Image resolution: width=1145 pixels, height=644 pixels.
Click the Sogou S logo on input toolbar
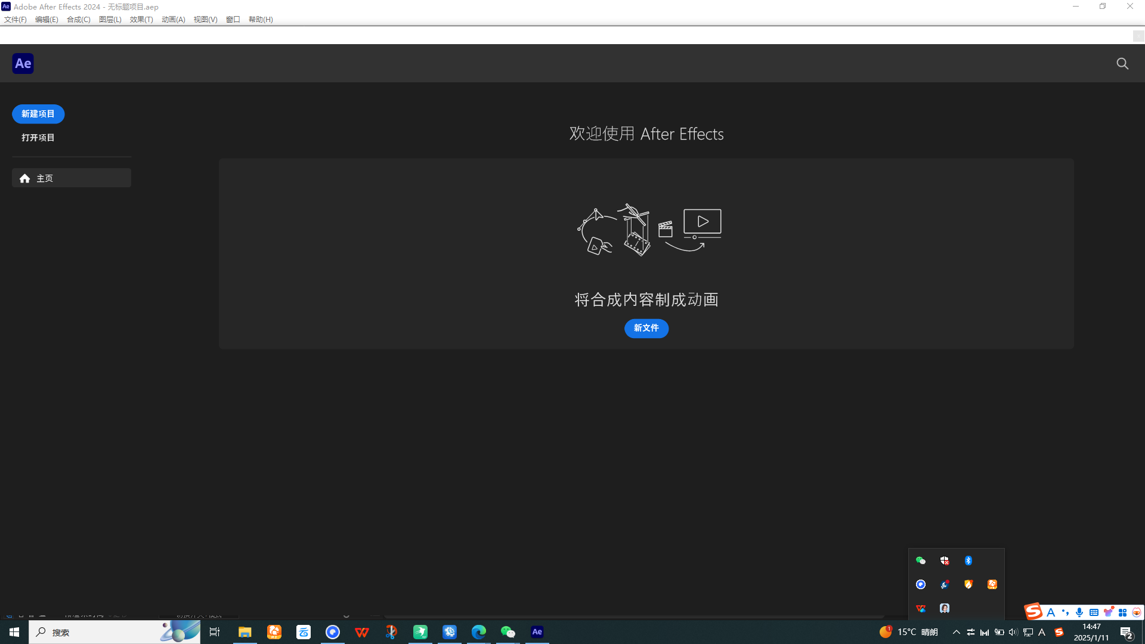pos(1033,611)
